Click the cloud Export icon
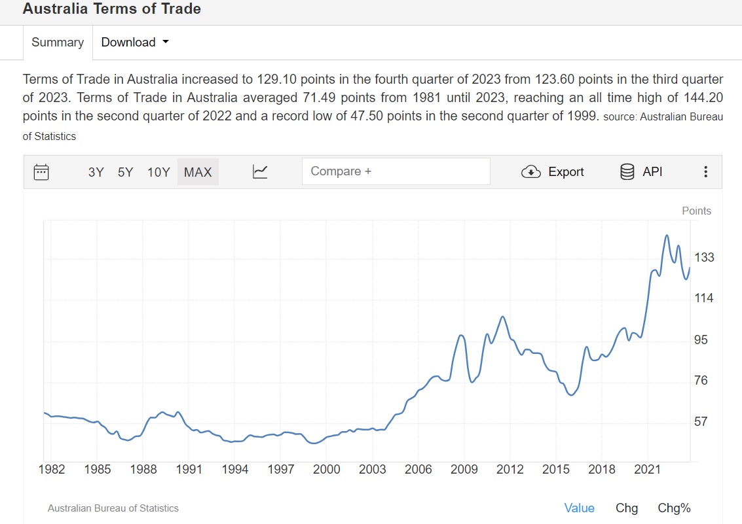The image size is (742, 524). [530, 172]
